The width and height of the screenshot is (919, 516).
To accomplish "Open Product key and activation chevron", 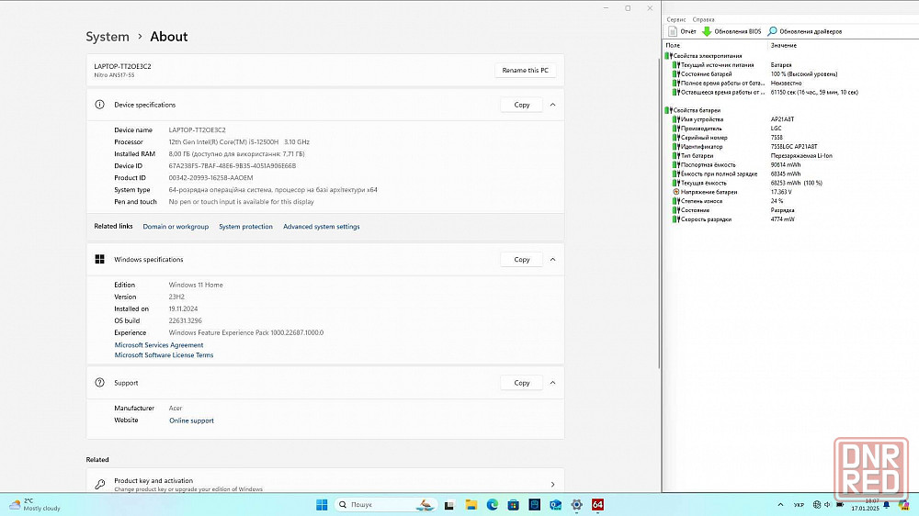I will tap(552, 485).
